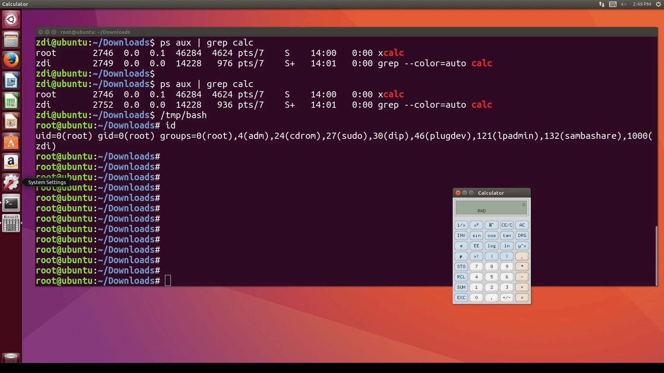This screenshot has width=664, height=373.
Task: Click the 7 digit key
Action: (477, 267)
